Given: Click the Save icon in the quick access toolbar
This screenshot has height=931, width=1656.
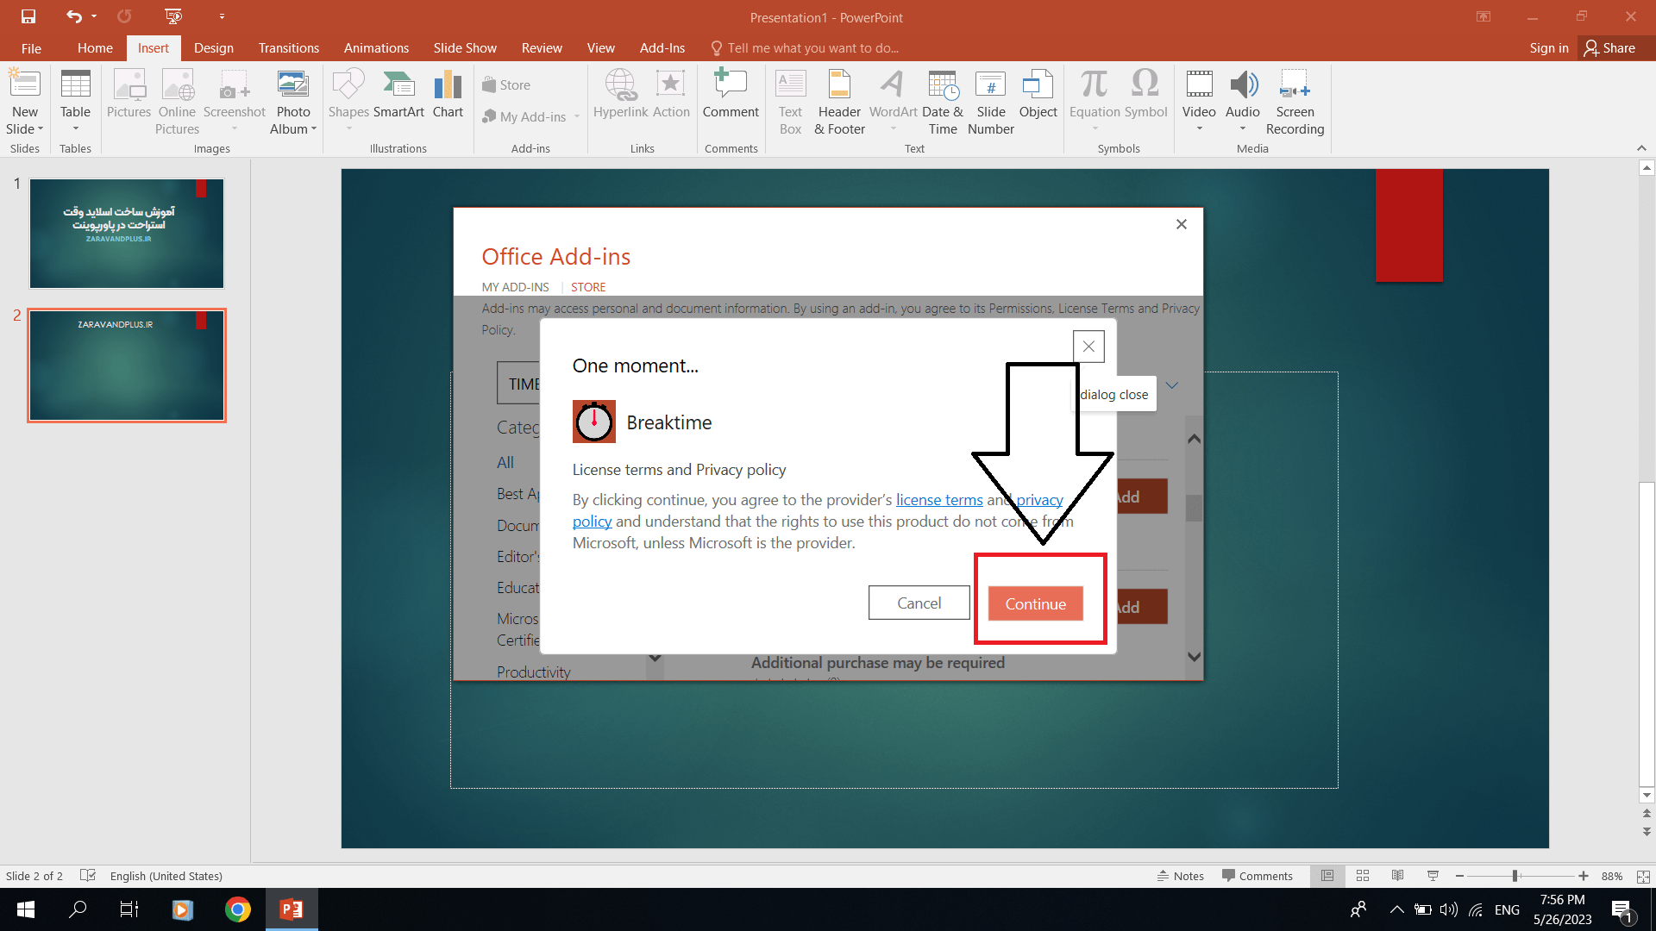Looking at the screenshot, I should point(28,16).
